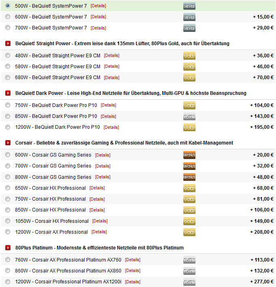Open Details for 700W Corsair GS Gaming
The height and width of the screenshot is (287, 276).
pyautogui.click(x=102, y=166)
